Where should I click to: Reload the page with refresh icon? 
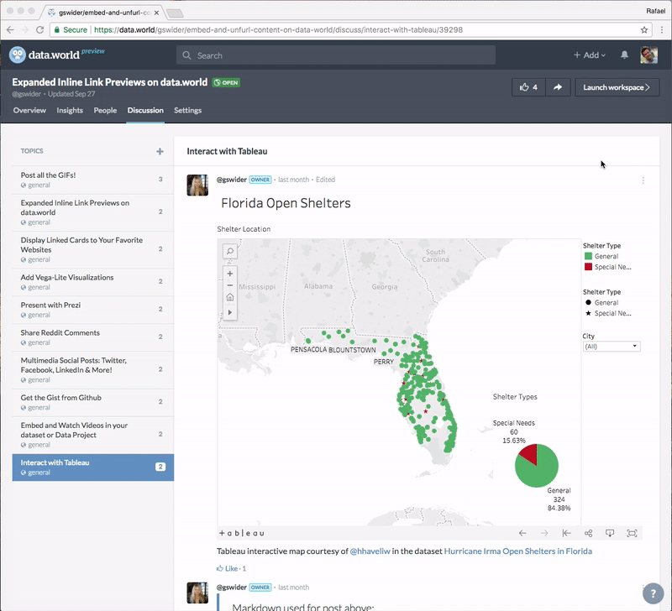pos(39,29)
